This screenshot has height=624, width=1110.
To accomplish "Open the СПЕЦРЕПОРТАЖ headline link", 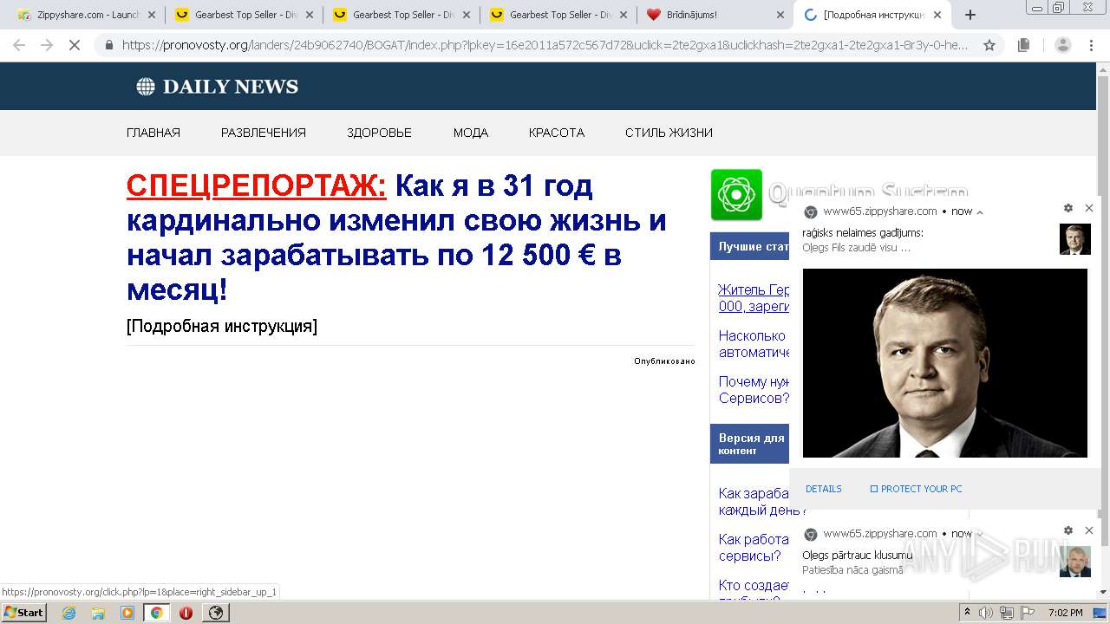I will (x=257, y=185).
